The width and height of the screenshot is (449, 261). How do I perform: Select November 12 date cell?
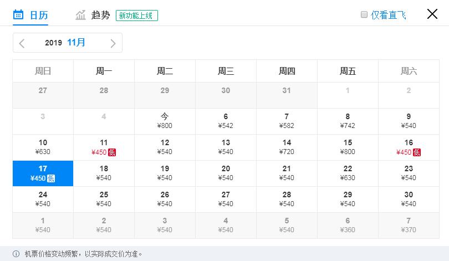[x=165, y=147]
